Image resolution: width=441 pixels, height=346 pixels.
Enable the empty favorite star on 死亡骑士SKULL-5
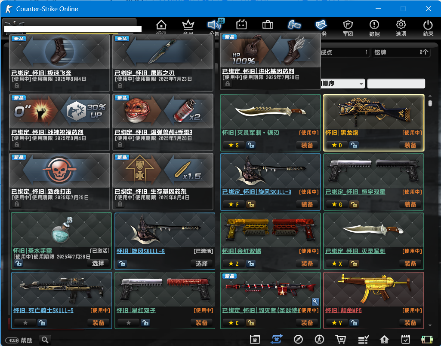[x=25, y=323]
